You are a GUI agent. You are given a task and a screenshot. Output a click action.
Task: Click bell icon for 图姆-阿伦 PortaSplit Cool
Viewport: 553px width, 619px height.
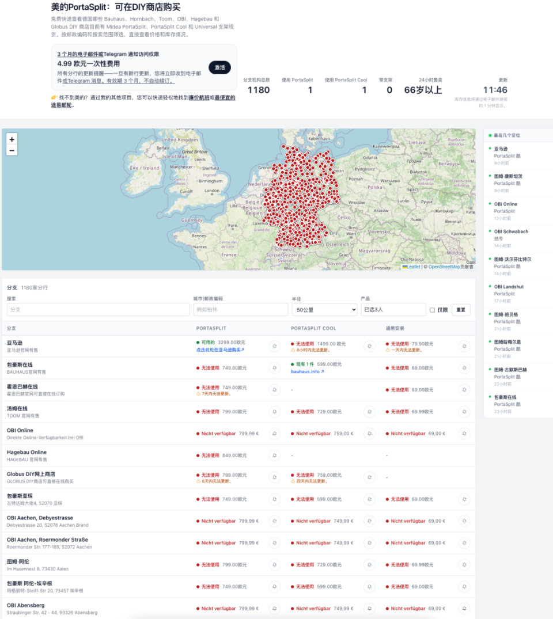[x=369, y=565]
